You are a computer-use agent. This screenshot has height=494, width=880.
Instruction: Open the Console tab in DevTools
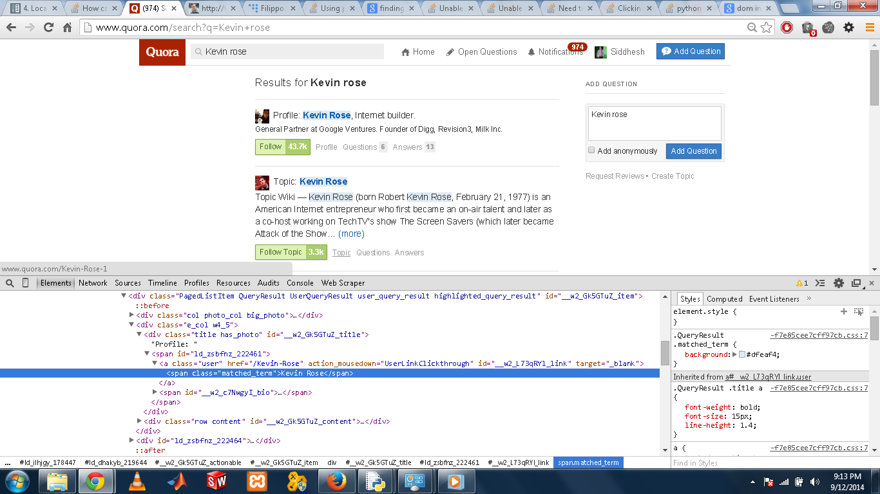[x=300, y=283]
